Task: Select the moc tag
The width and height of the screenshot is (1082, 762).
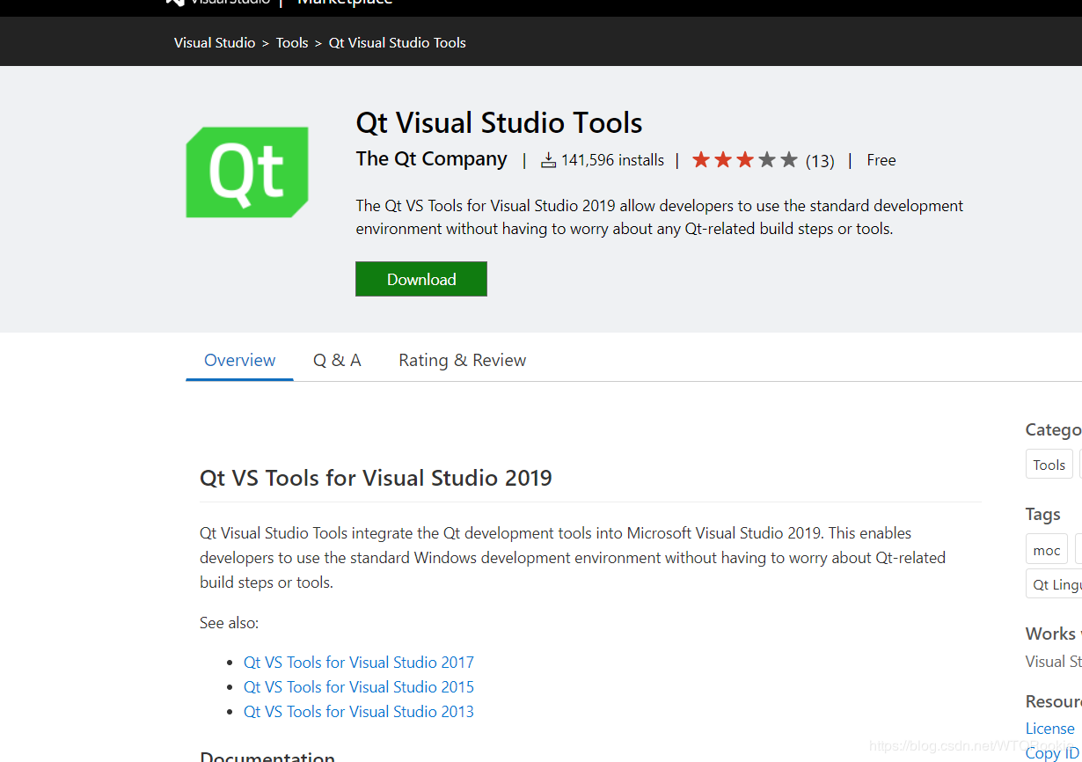Action: [x=1046, y=550]
